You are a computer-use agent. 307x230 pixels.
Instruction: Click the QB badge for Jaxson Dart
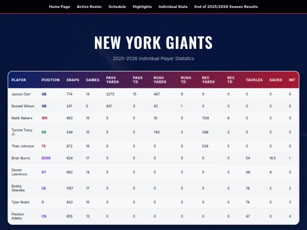[44, 94]
